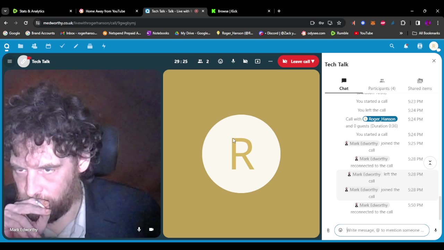Start screen sharing
Viewport: 444px width, 250px height.
click(257, 61)
